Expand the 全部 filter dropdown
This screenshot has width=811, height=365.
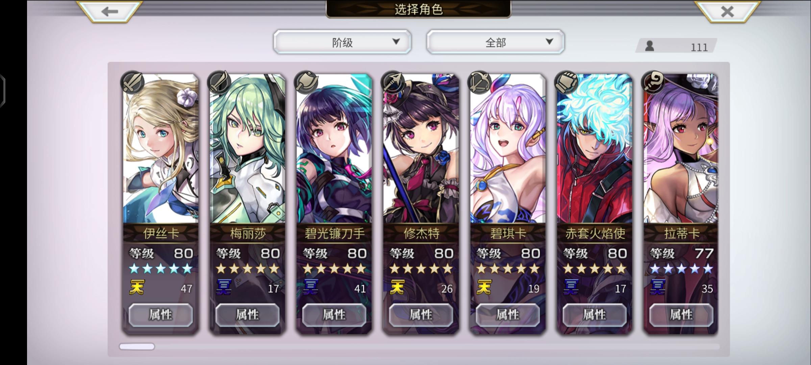click(495, 42)
